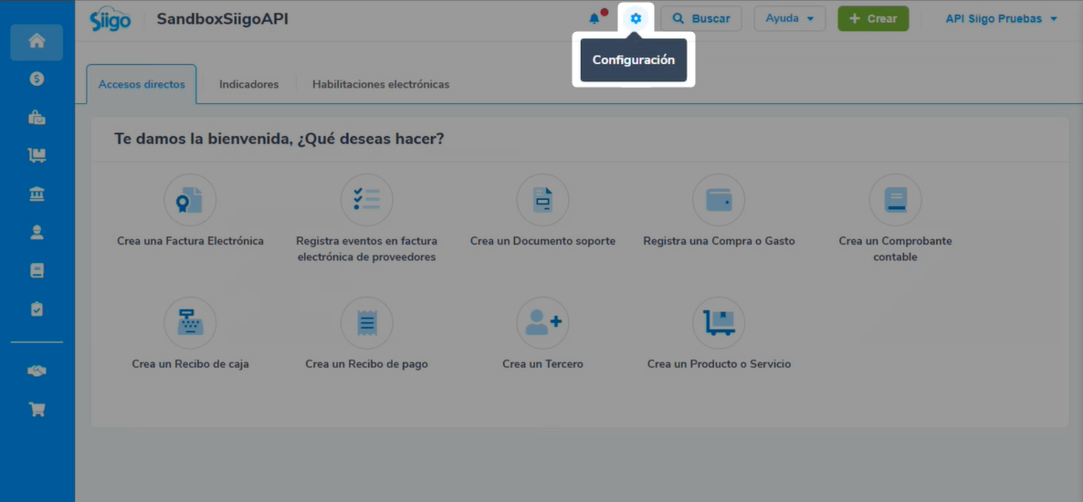The image size is (1083, 502).
Task: Click the Crea un Tercero icon
Action: (542, 322)
